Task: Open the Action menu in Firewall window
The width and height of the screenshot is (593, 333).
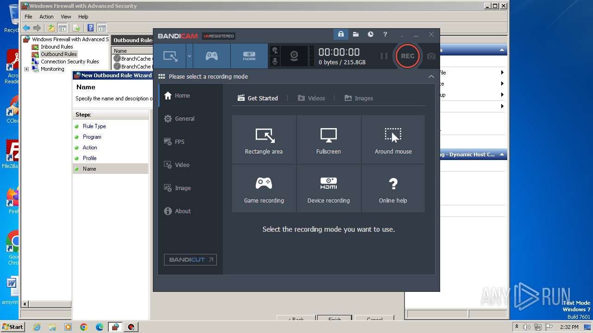Action: pos(46,17)
